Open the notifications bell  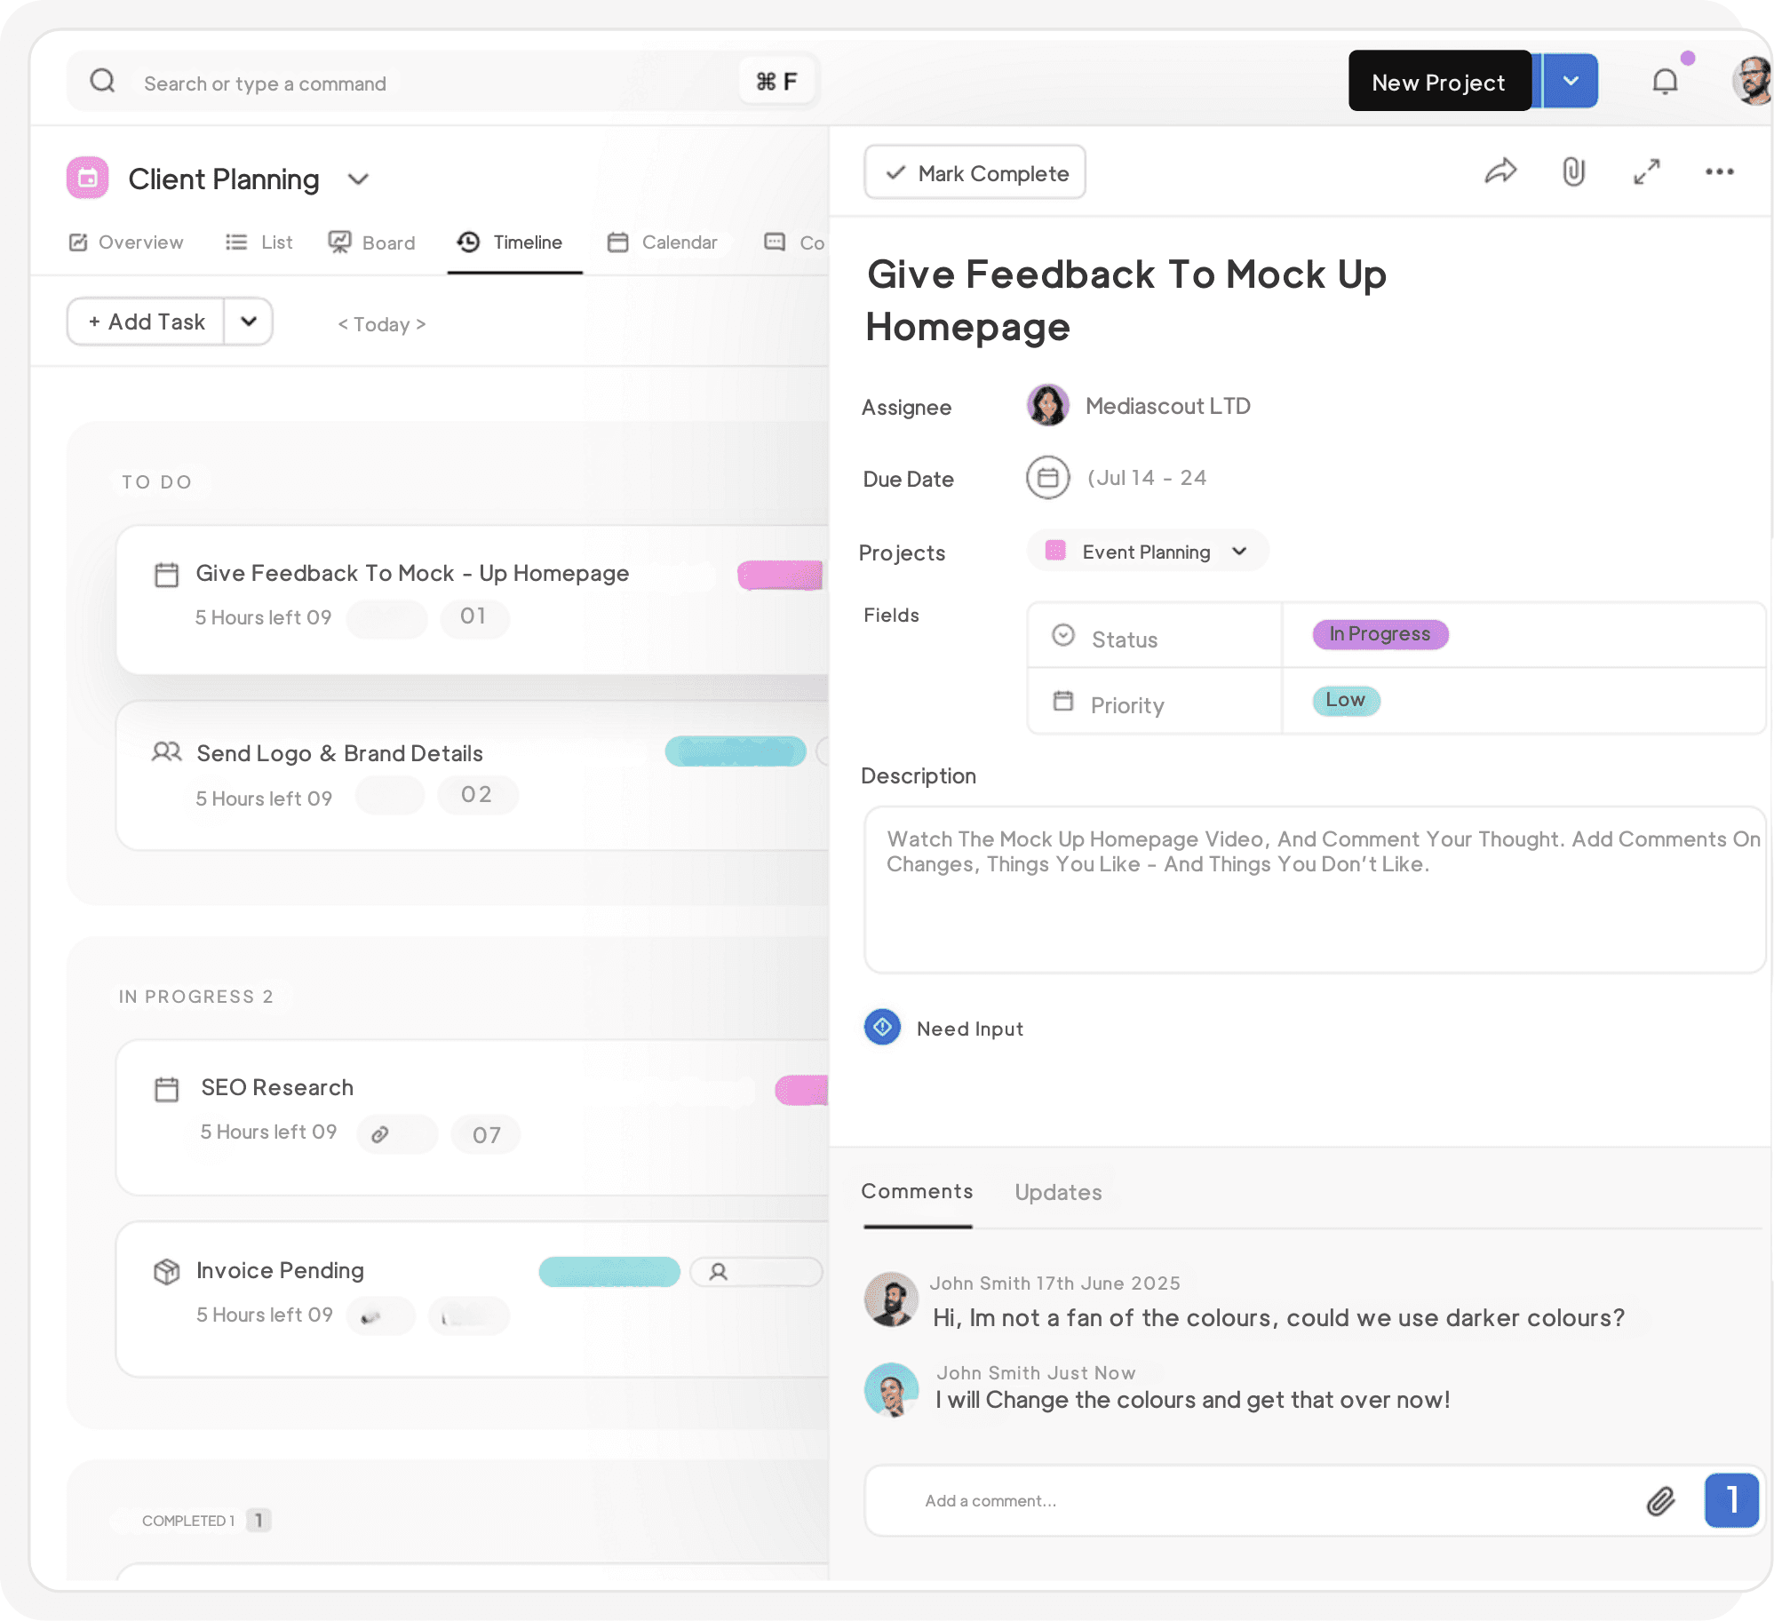point(1665,82)
